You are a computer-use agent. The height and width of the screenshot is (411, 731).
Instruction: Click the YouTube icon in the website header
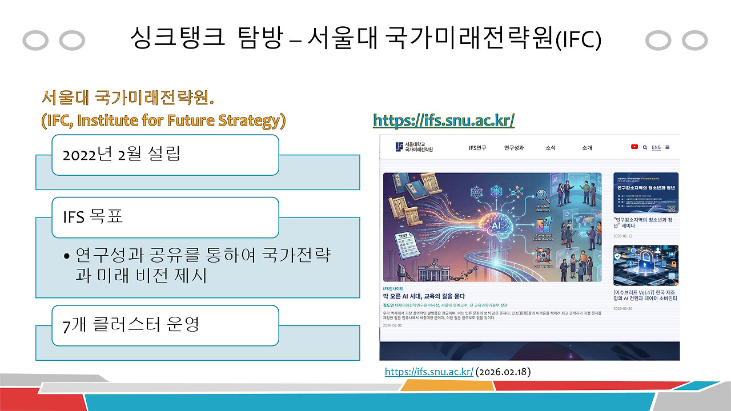[x=634, y=147]
